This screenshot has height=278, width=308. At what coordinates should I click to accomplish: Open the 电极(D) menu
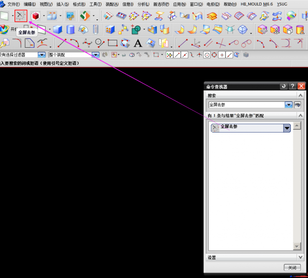click(x=213, y=4)
